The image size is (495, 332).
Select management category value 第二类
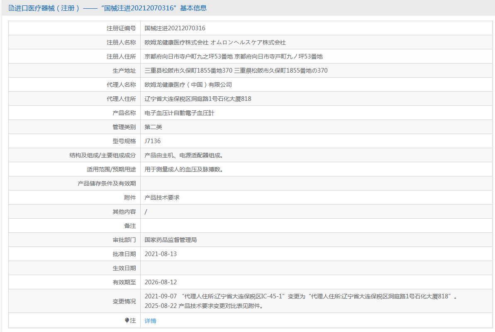click(x=153, y=127)
